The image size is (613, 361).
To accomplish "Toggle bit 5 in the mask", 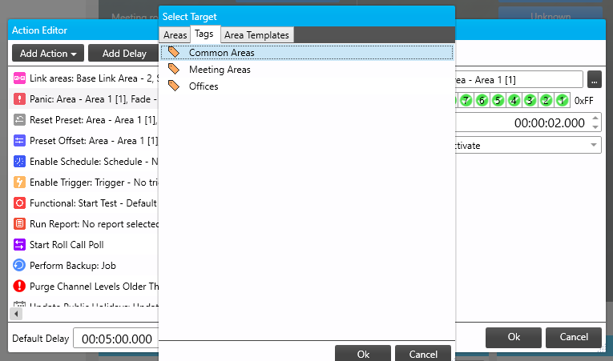I will (498, 100).
